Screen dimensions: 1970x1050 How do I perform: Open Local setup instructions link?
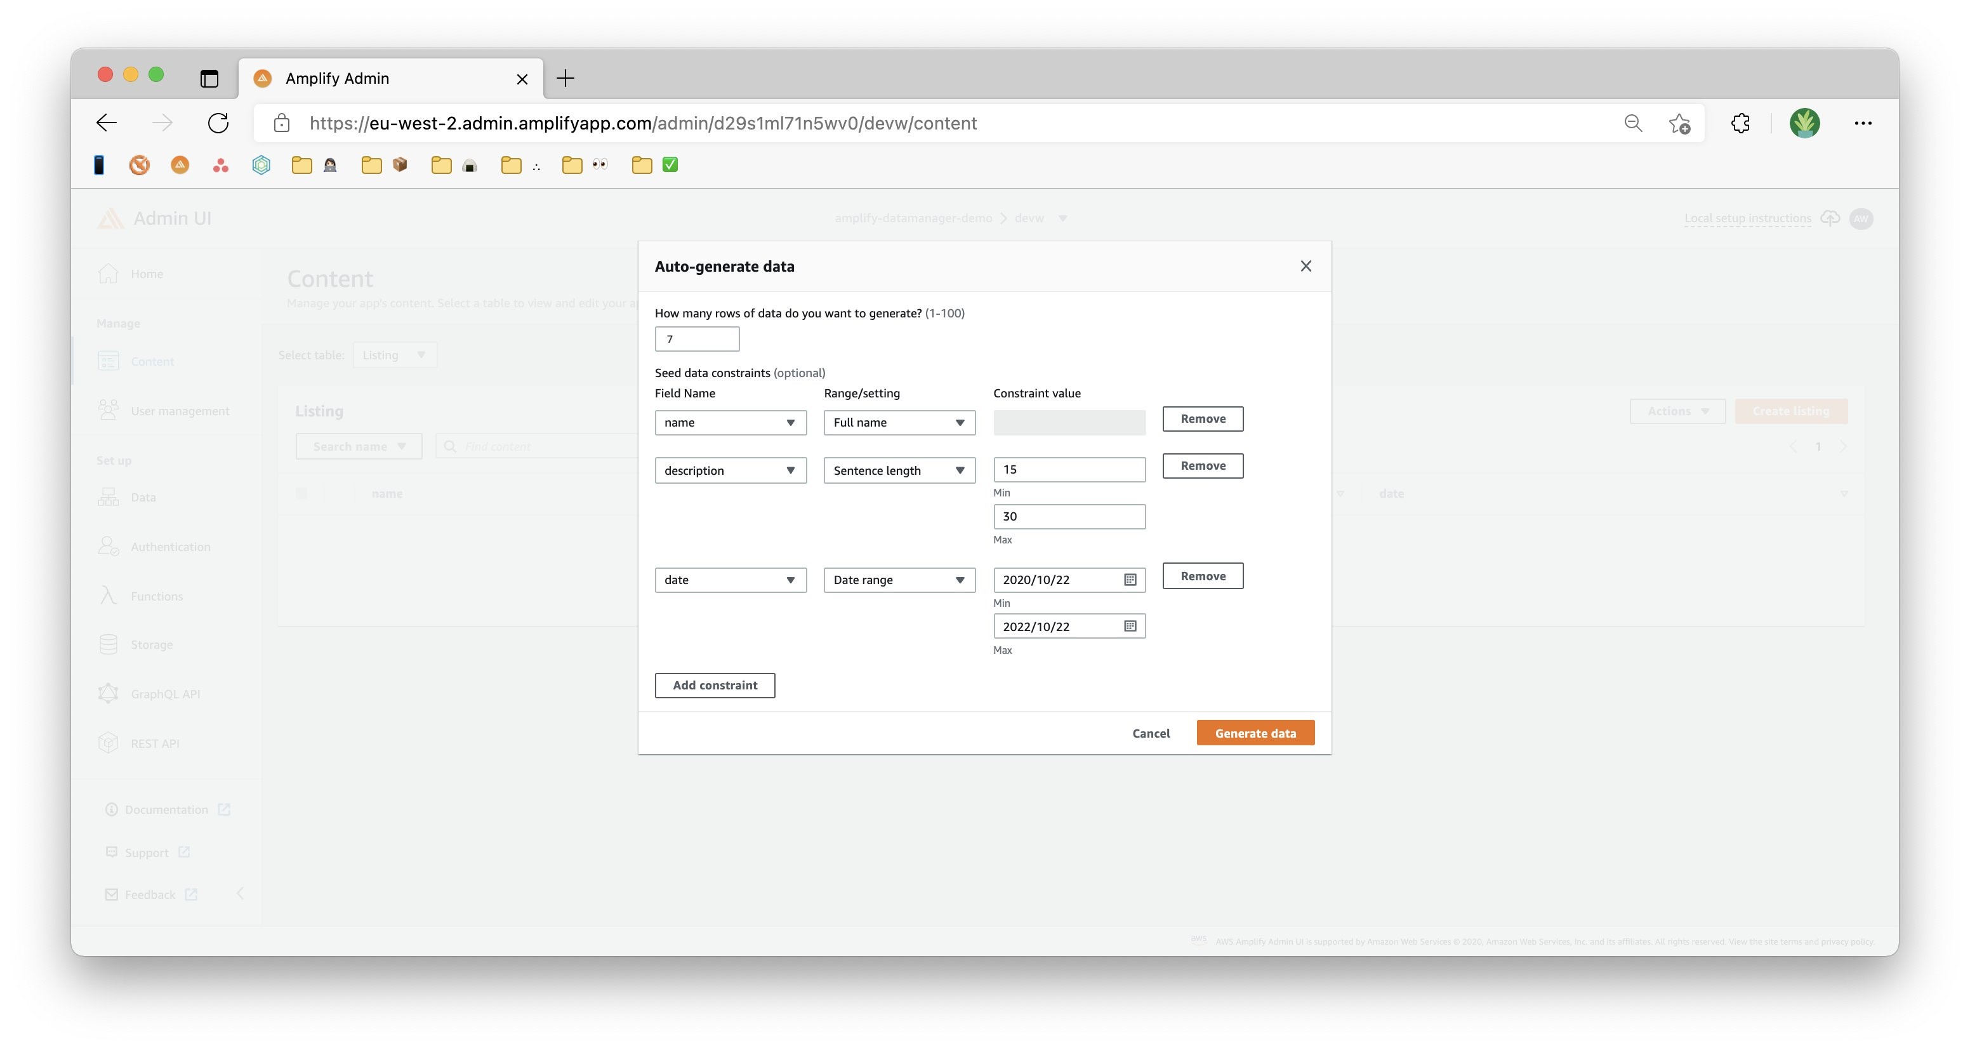pyautogui.click(x=1747, y=218)
